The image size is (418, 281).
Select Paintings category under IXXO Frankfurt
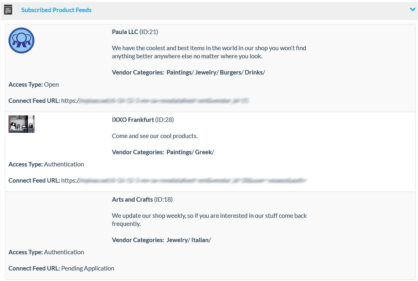coord(179,152)
